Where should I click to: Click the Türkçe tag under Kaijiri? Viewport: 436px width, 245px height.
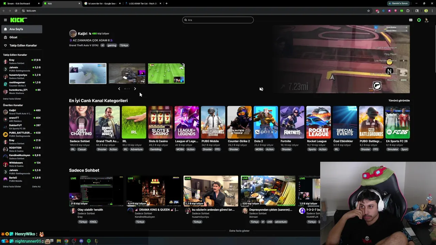click(x=124, y=45)
